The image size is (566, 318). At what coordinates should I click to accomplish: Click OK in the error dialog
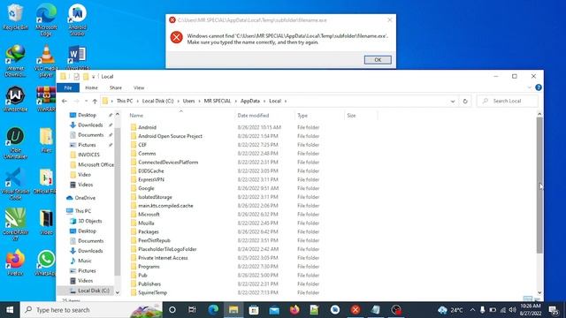(x=378, y=60)
